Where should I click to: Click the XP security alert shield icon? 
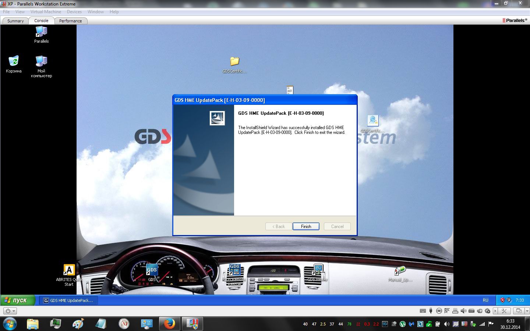502,300
